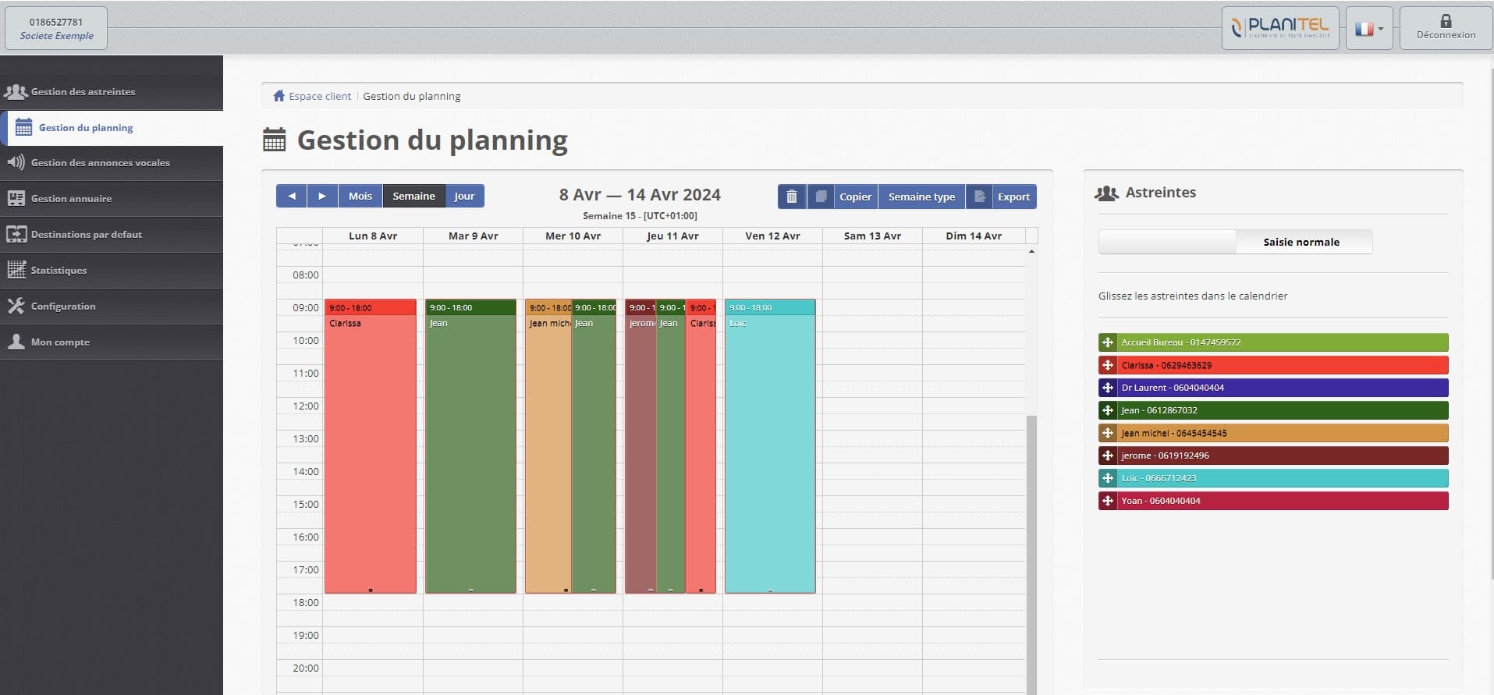Open Gestion du planning from the sidebar
This screenshot has height=695, width=1494.
(86, 127)
